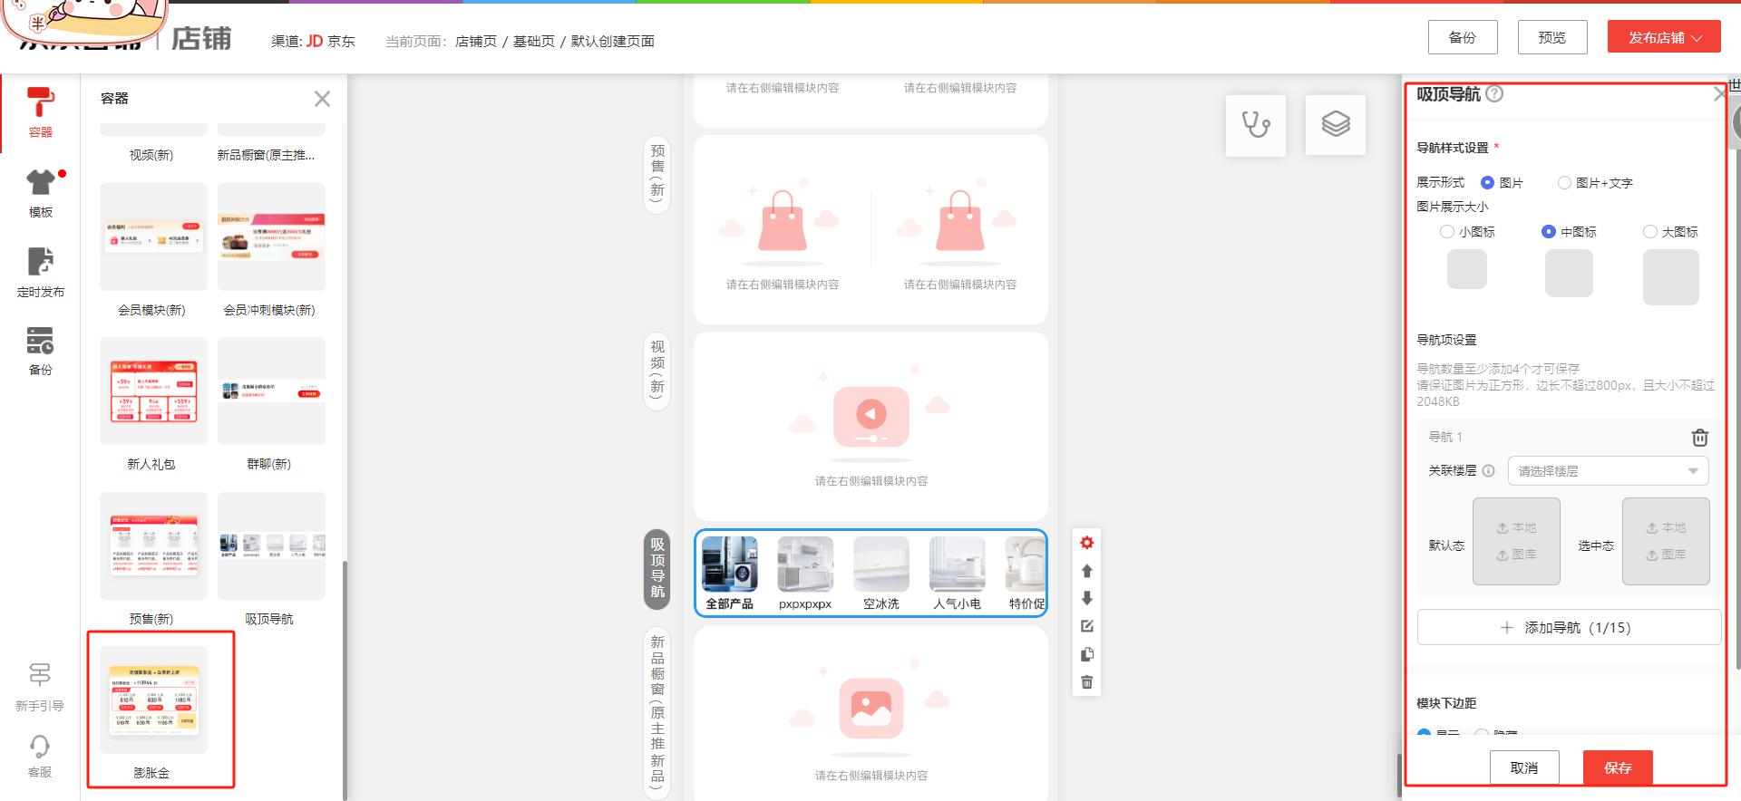Select the 膨胀金 module thumbnail
This screenshot has width=1741, height=801.
(x=152, y=701)
